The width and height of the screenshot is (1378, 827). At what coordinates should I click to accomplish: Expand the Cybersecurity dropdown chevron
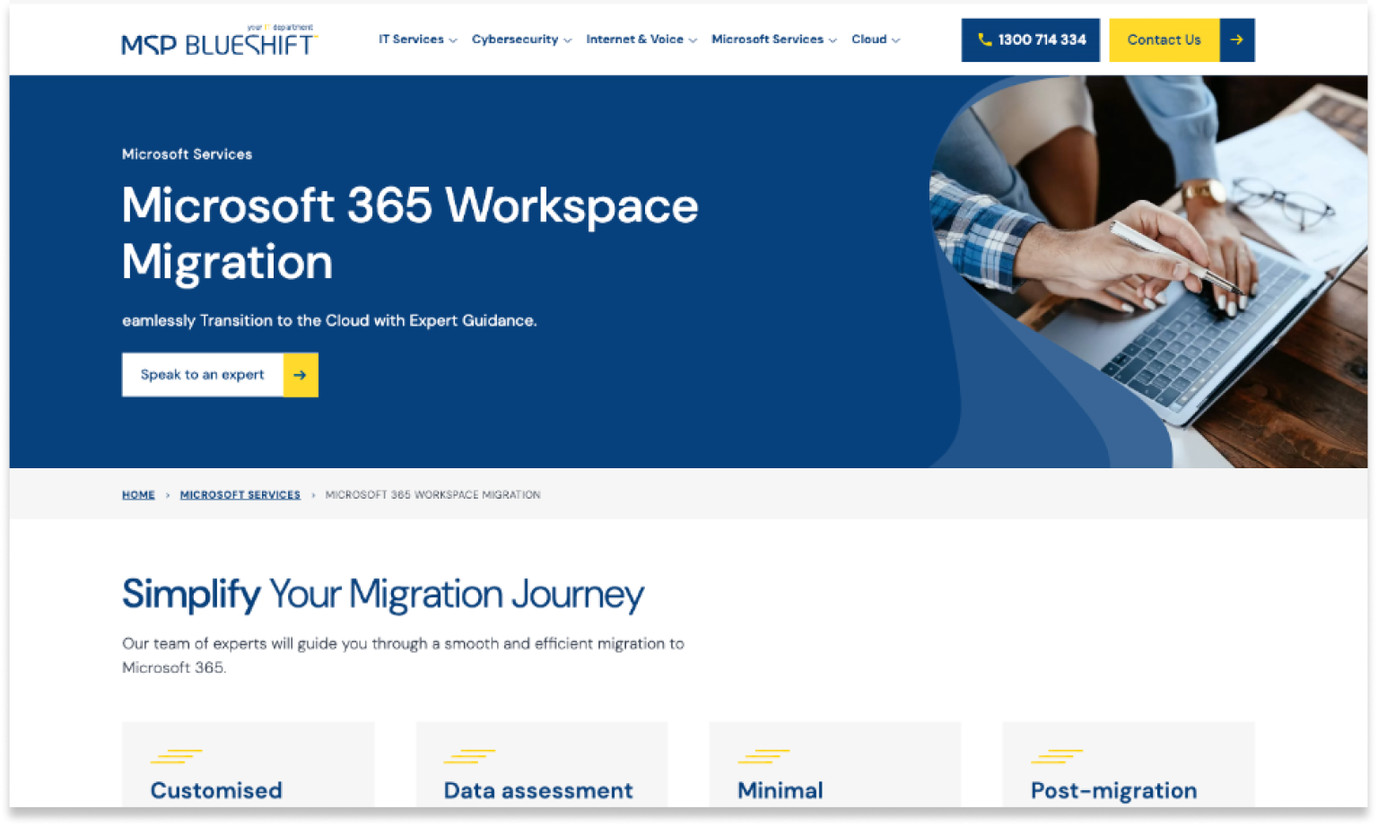(x=567, y=40)
